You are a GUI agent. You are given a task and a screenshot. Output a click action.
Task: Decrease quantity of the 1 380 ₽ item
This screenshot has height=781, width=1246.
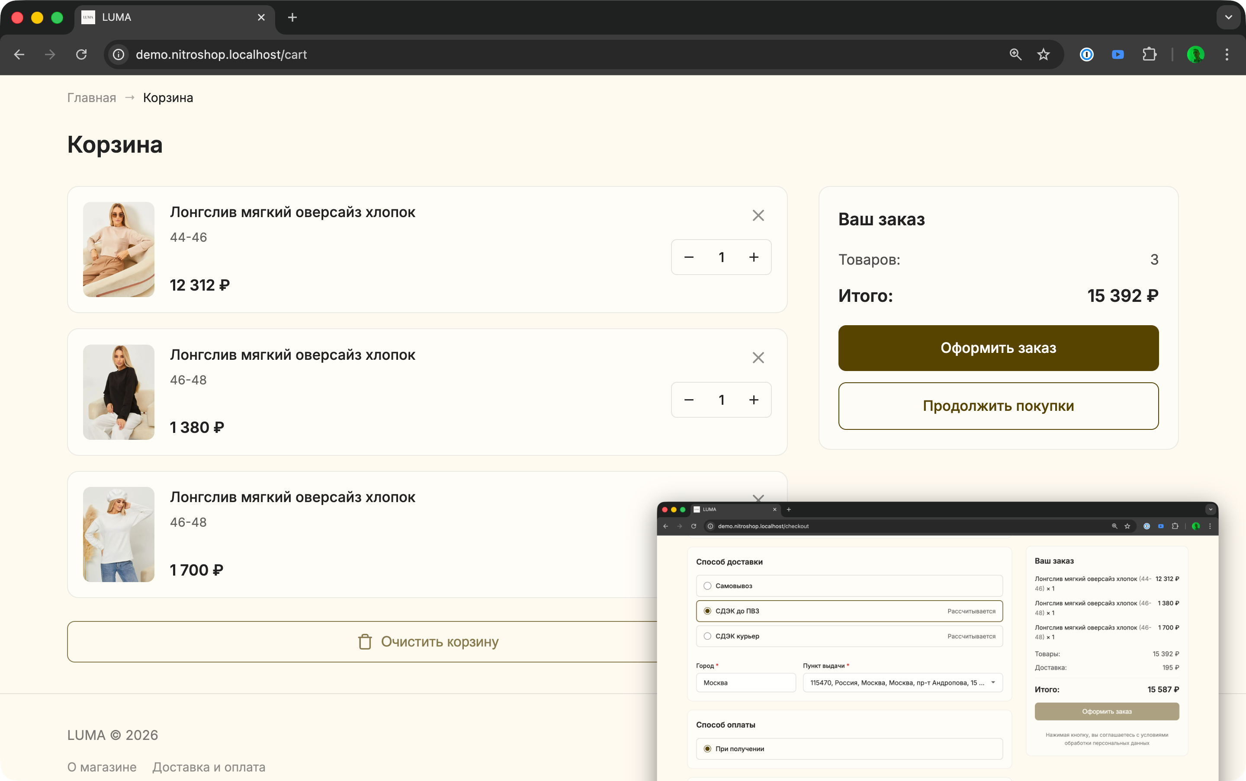688,400
